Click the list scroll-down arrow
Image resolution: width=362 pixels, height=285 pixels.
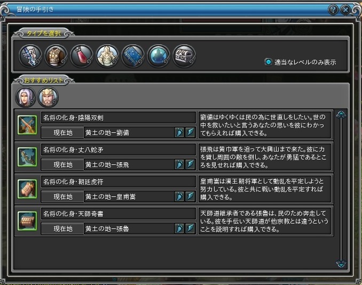(x=341, y=264)
